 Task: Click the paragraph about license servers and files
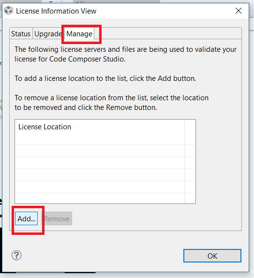click(x=125, y=54)
